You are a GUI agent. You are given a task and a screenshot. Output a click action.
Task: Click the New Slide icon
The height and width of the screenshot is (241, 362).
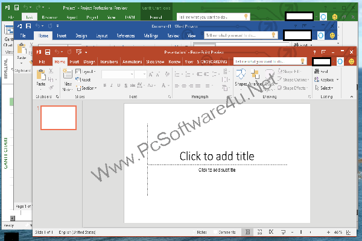[x=68, y=74]
